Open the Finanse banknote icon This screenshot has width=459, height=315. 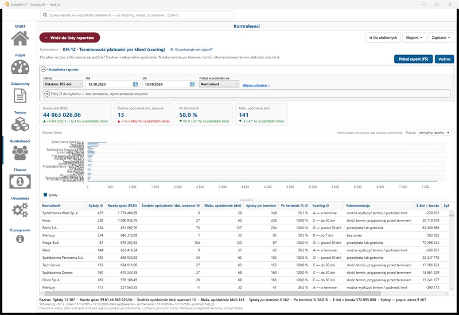click(20, 182)
